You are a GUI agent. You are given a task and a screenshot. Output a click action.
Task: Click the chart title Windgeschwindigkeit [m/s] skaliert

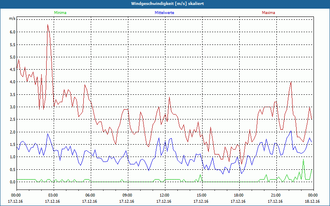167,4
